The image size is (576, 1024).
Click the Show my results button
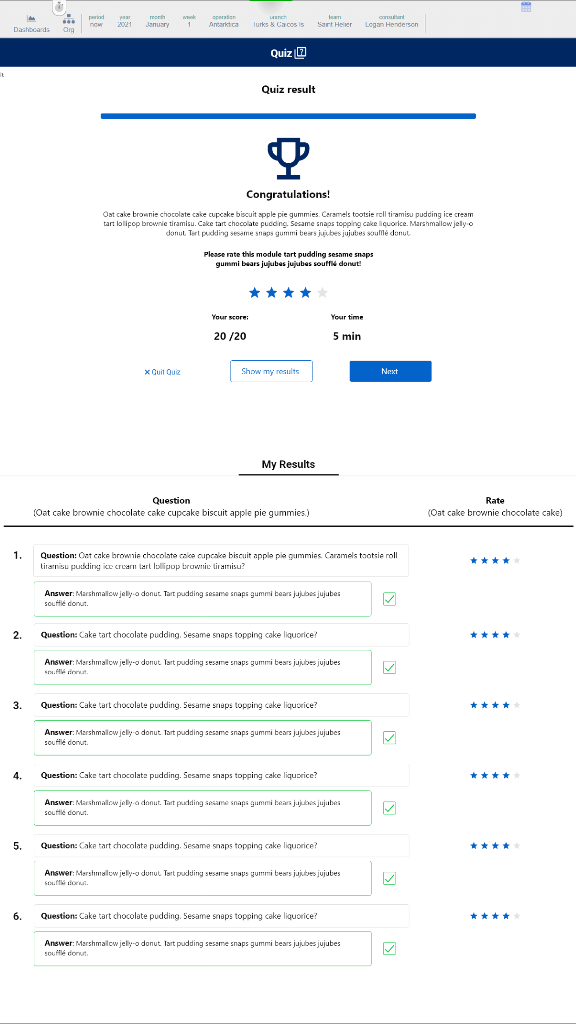[x=271, y=371]
